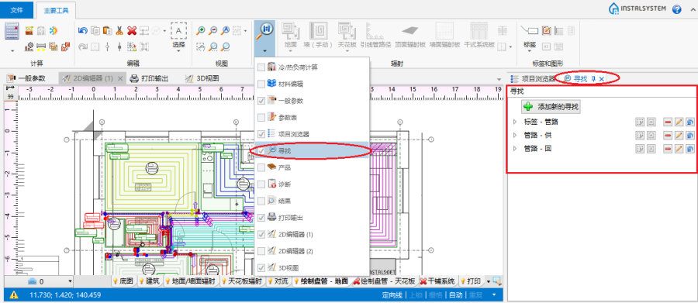698x303 pixels.
Task: Close the 2D编辑器 (1) tab
Action: click(x=119, y=79)
